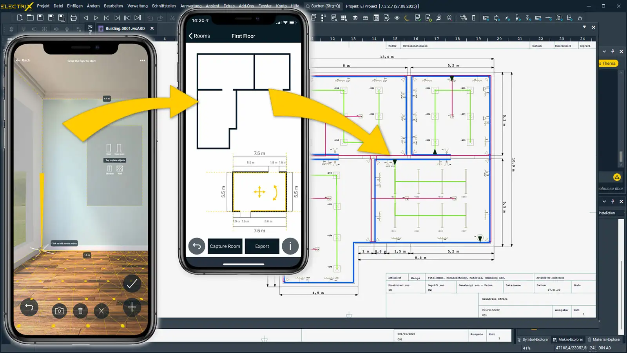627x353 pixels.
Task: Tap the X cancel button in AR phone
Action: 101,311
